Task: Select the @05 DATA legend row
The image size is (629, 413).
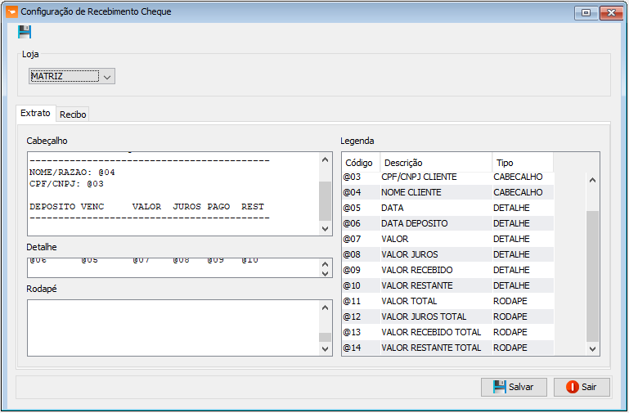Action: 447,208
